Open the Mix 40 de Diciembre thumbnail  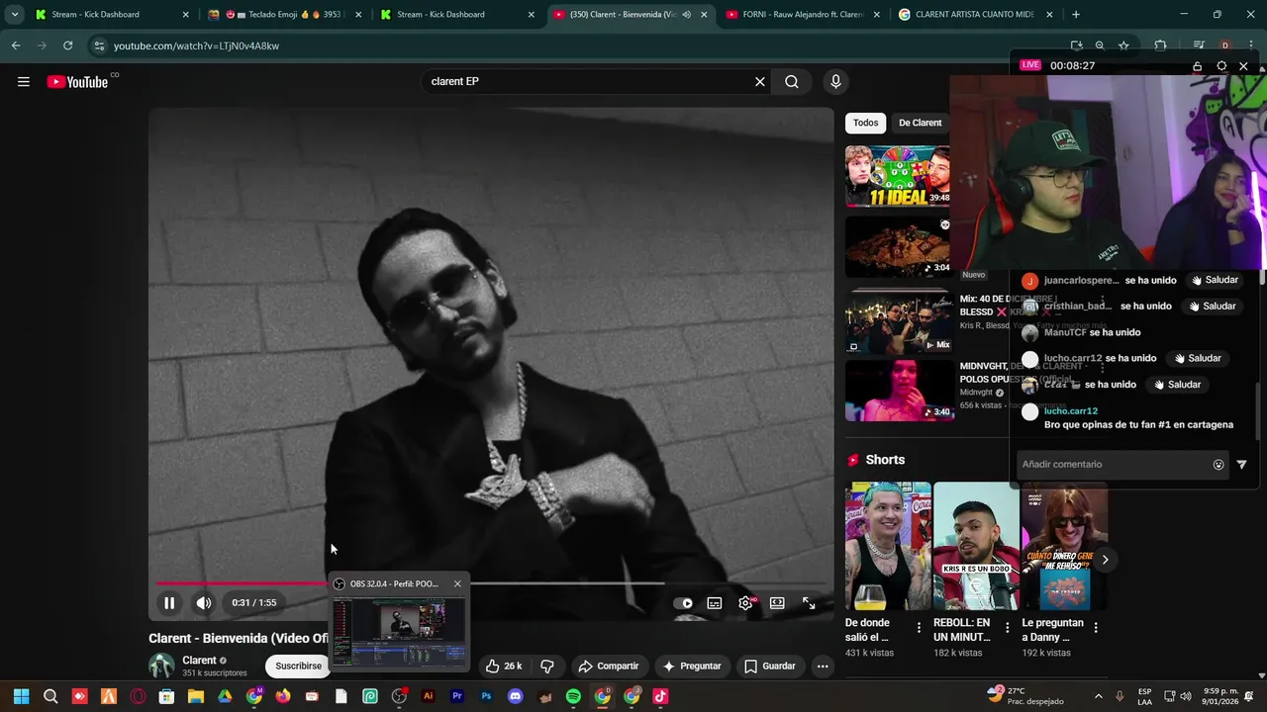point(898,321)
